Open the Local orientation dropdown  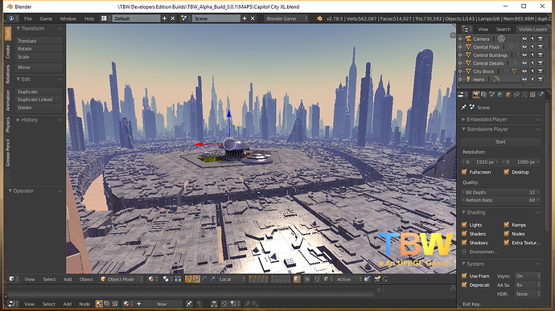(232, 279)
